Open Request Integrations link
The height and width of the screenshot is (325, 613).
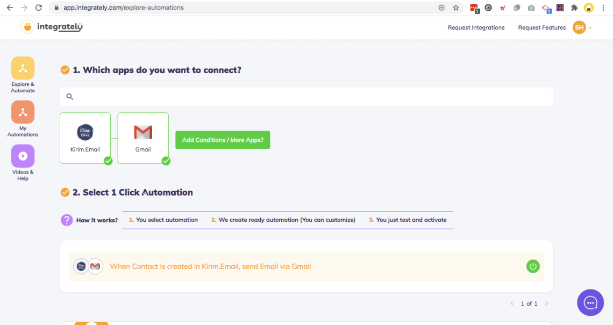(x=476, y=28)
